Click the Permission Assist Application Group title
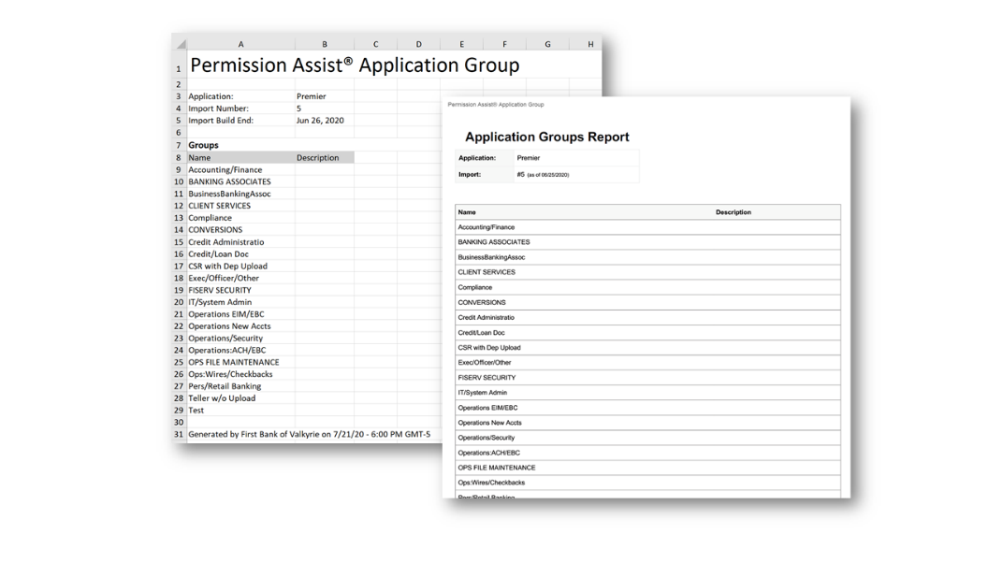The image size is (1002, 563). (x=355, y=65)
